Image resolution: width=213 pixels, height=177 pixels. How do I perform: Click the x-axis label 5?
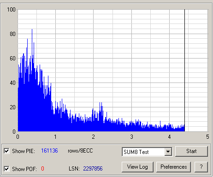tap(207, 137)
